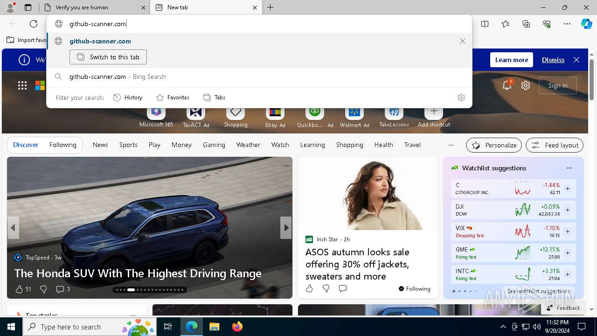This screenshot has height=336, width=597.
Task: Add INTC to the watchlist
Action: [568, 274]
